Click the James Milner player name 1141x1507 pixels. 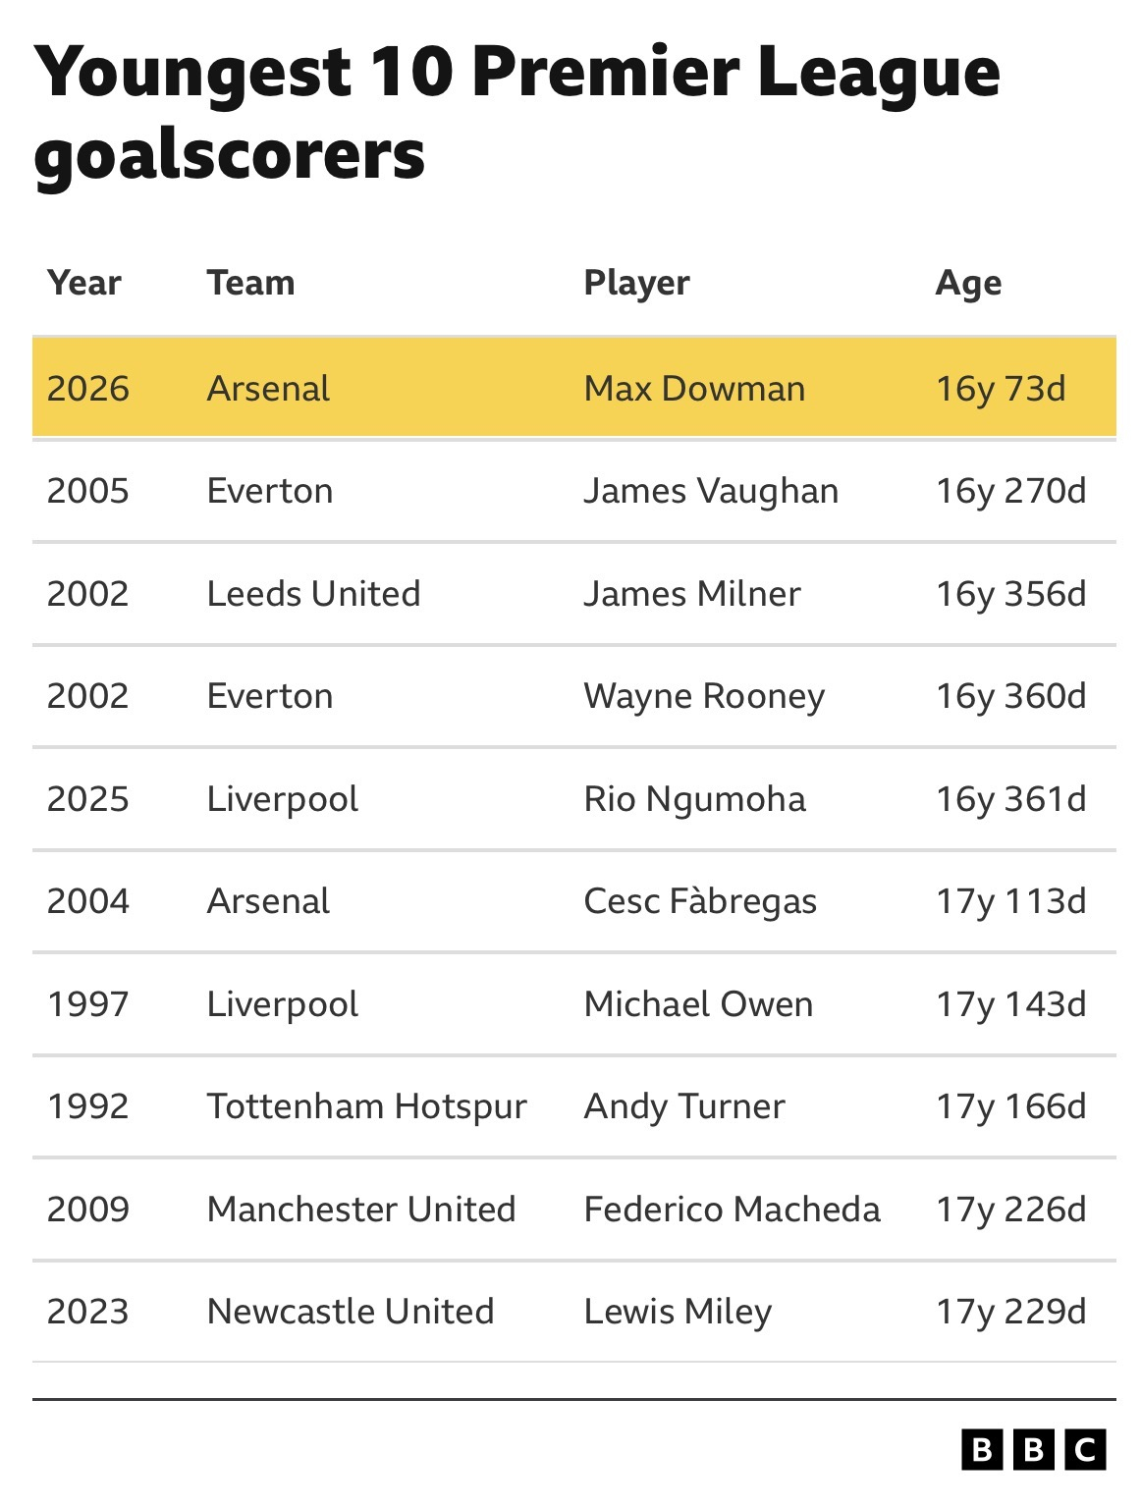click(692, 594)
